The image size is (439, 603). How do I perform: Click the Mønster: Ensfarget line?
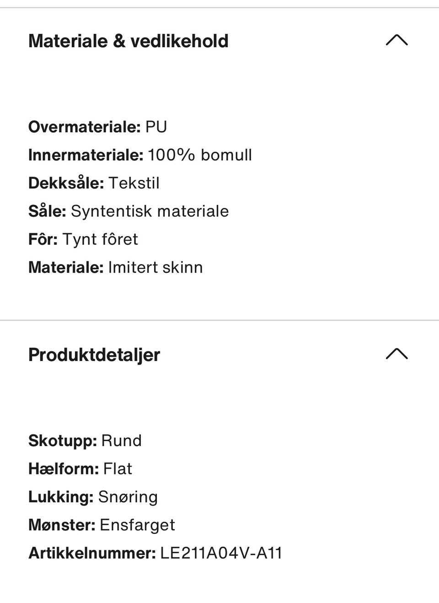[102, 525]
